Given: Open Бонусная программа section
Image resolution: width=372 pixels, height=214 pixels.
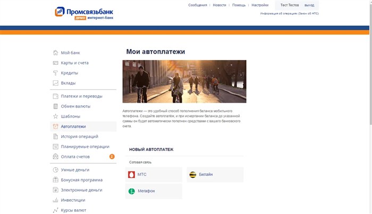Looking at the screenshot, I should [82, 180].
